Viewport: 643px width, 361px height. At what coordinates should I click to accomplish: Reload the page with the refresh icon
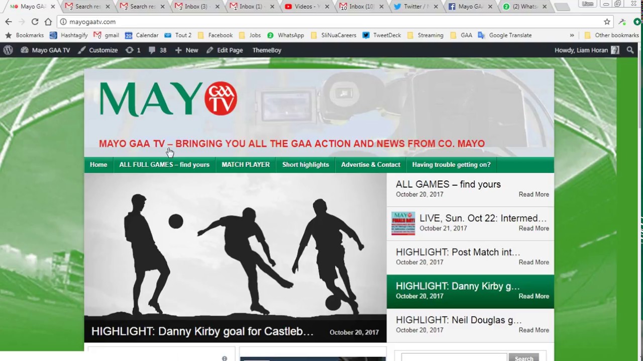pos(35,22)
